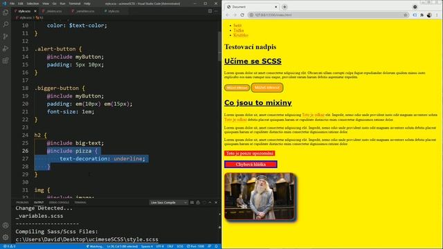Open the browser profile avatar
This screenshot has height=249, width=443.
click(x=429, y=15)
